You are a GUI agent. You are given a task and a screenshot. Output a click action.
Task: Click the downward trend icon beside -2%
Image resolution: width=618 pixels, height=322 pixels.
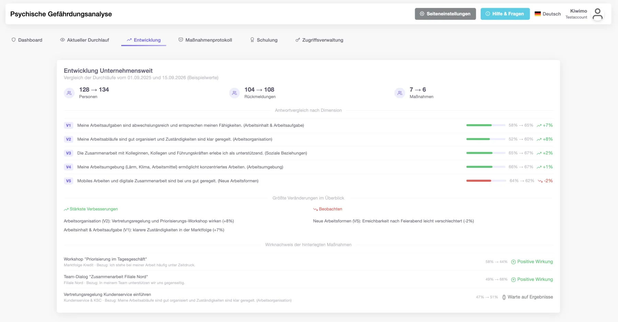click(x=540, y=181)
